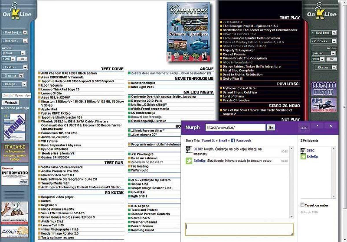Open the God of War III link

point(233,79)
